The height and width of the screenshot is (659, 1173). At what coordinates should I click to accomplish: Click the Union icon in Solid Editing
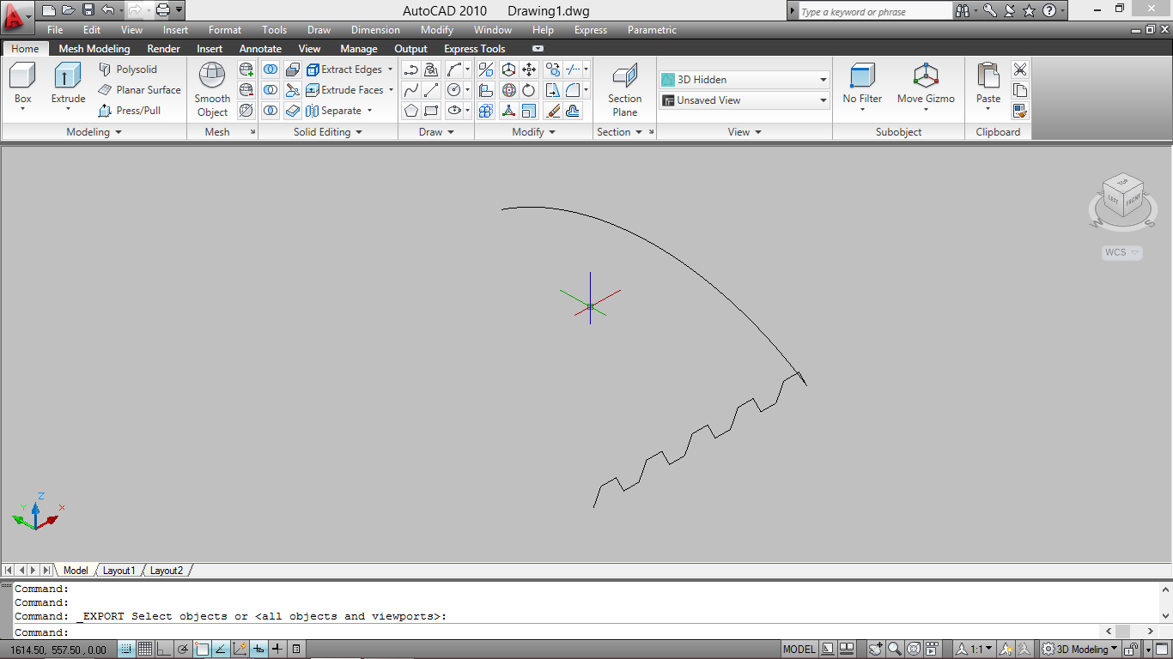coord(270,70)
